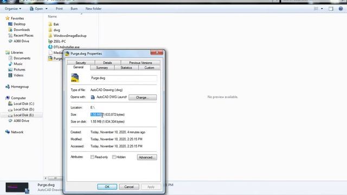Toggle the preview pane icon
The image size is (347, 195).
pyautogui.click(x=331, y=9)
